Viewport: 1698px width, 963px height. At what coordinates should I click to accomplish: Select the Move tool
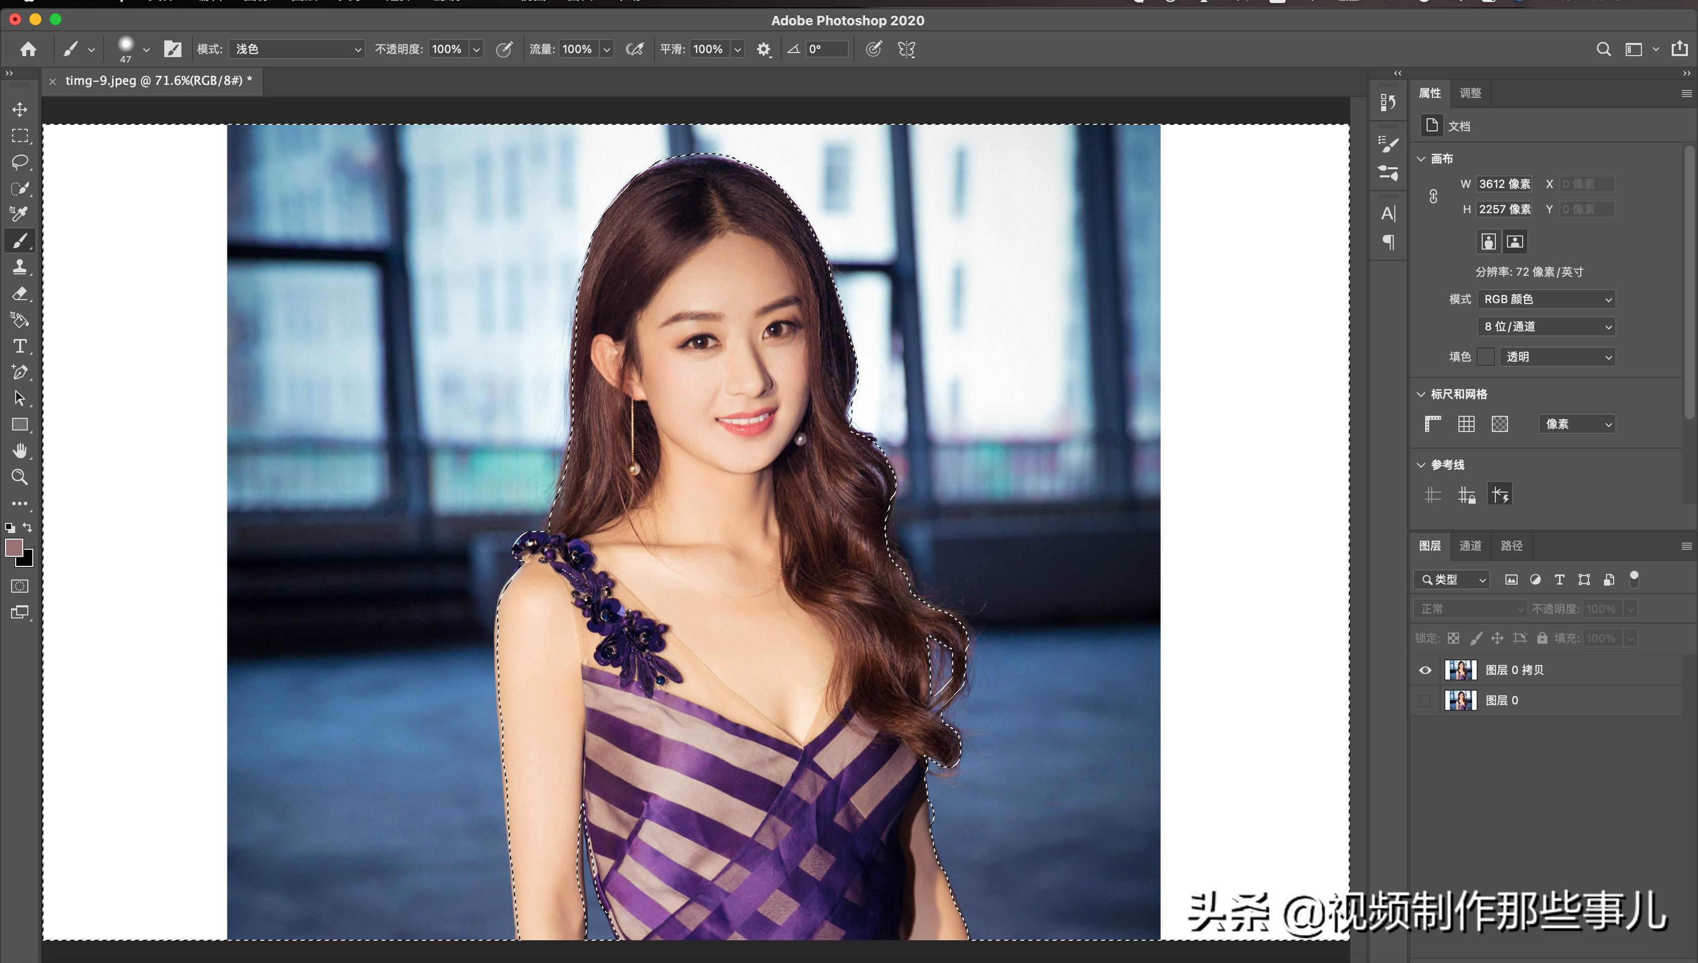20,109
